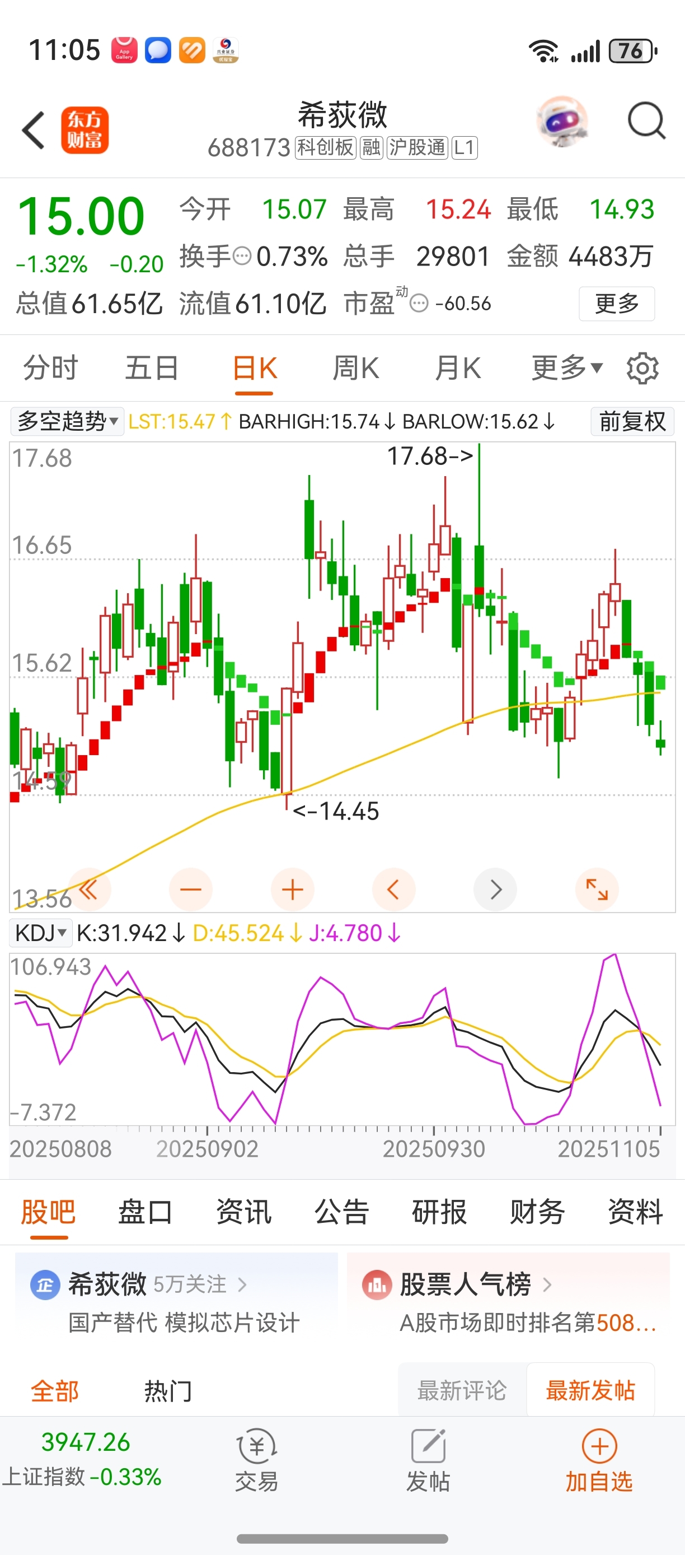Select 分时 chart tab

tap(51, 367)
